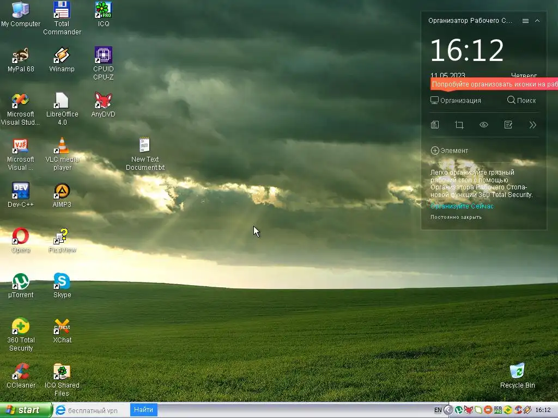Screen dimensions: 558x418
Task: Click the Организуйте Сейчас link
Action: [462, 206]
